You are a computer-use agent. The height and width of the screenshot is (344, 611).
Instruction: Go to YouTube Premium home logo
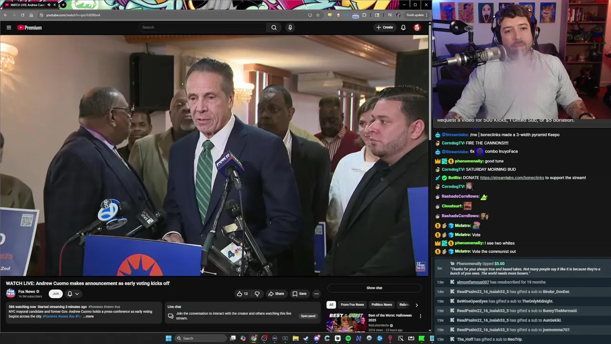tap(30, 28)
